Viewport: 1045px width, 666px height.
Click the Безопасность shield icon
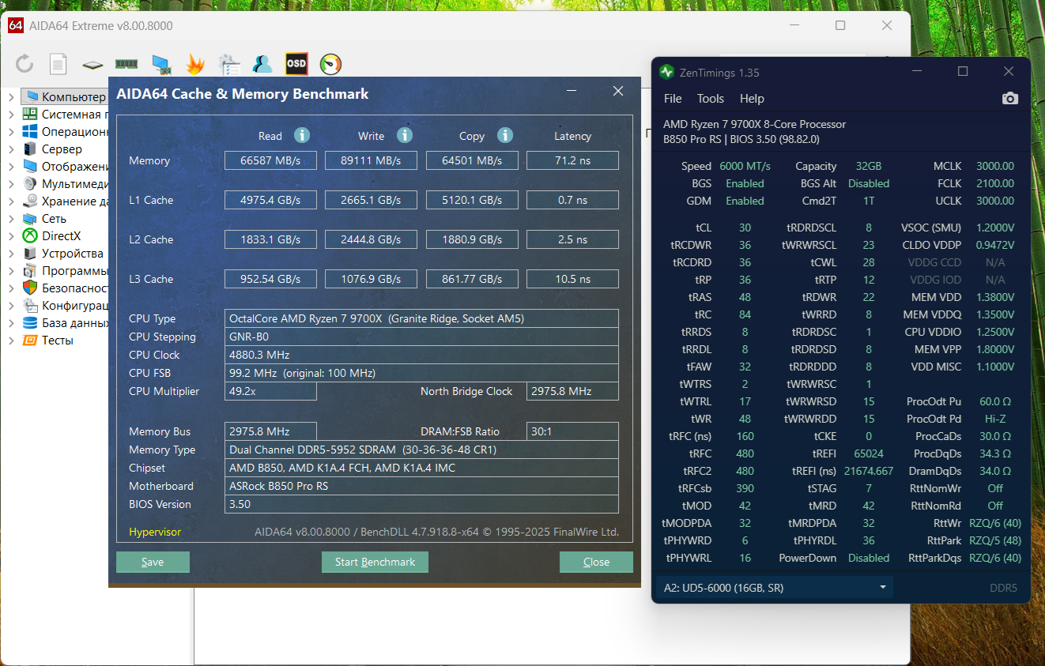tap(30, 288)
